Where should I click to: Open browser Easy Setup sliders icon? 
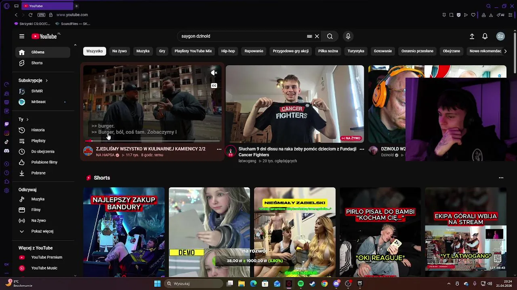(511, 15)
